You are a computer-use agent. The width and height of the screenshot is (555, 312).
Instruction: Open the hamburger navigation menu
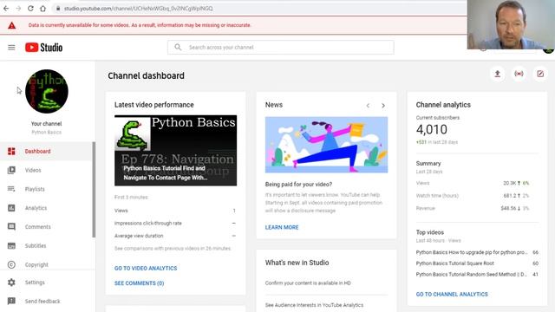coord(11,48)
